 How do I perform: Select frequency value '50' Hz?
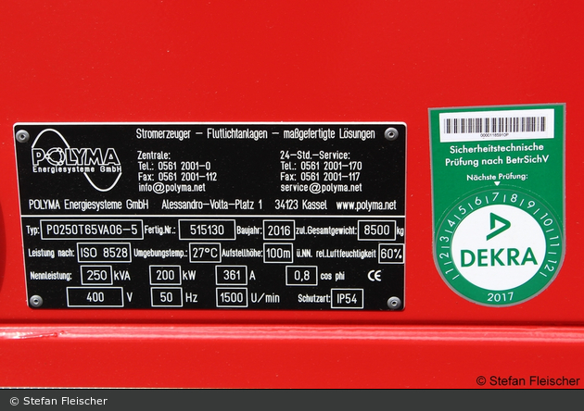click(167, 297)
